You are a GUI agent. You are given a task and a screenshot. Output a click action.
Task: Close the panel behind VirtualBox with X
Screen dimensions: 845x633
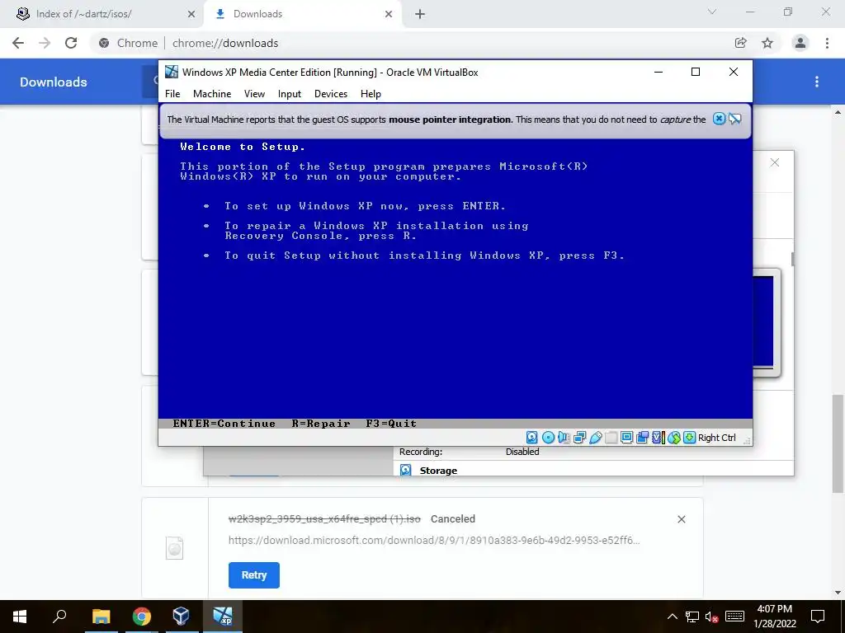click(774, 162)
